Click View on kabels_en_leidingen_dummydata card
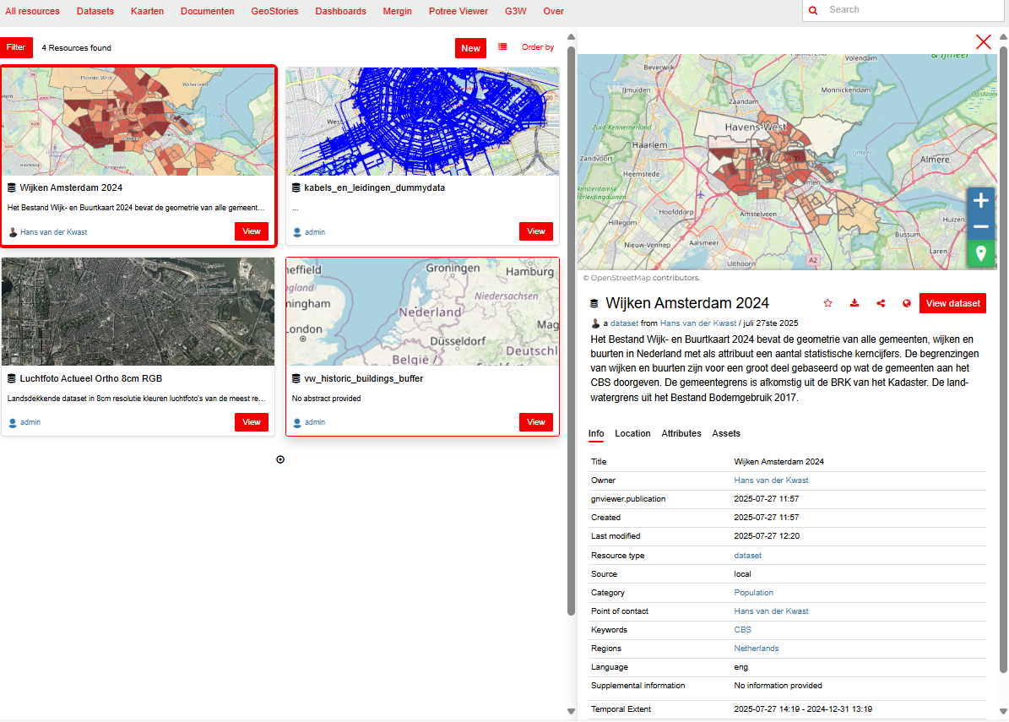The width and height of the screenshot is (1009, 722). 536,231
